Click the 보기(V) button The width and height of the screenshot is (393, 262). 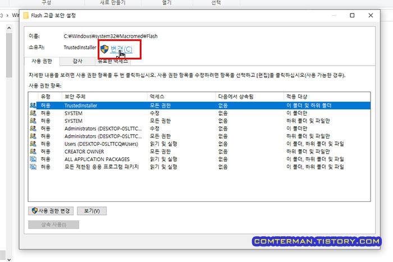click(x=92, y=211)
